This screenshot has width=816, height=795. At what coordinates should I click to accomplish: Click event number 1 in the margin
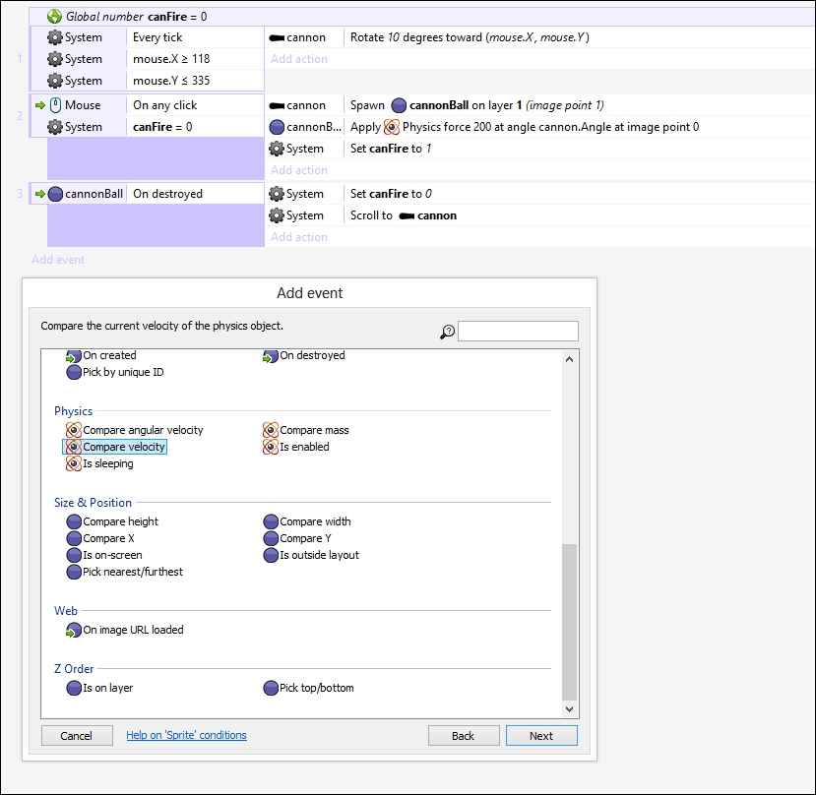tap(20, 59)
